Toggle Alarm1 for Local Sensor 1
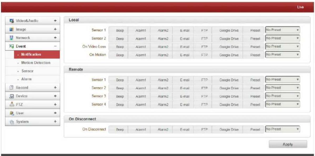Image resolution: width=315 pixels, height=156 pixels. point(139,30)
